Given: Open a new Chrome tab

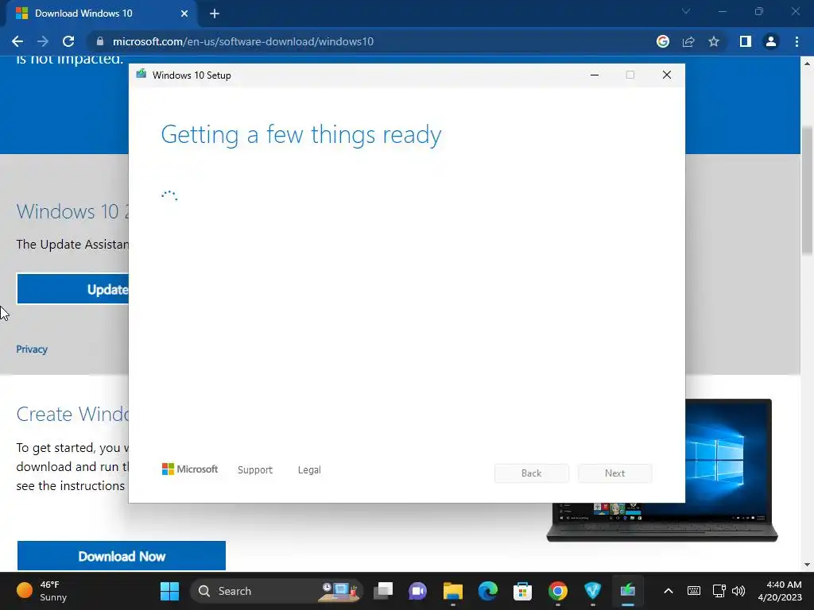Looking at the screenshot, I should [x=215, y=14].
